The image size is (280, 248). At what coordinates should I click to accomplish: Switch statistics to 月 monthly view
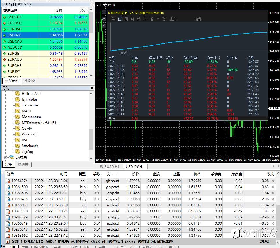pyautogui.click(x=132, y=19)
